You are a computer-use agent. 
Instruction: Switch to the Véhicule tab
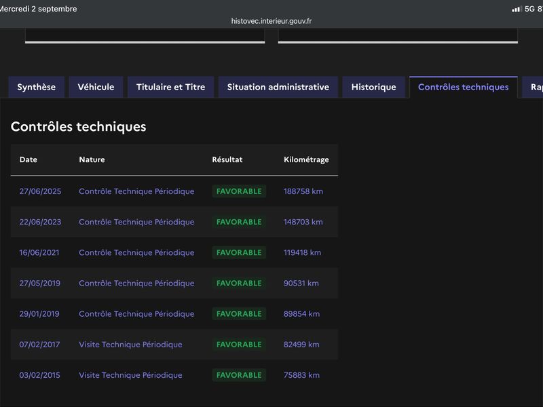pyautogui.click(x=96, y=87)
